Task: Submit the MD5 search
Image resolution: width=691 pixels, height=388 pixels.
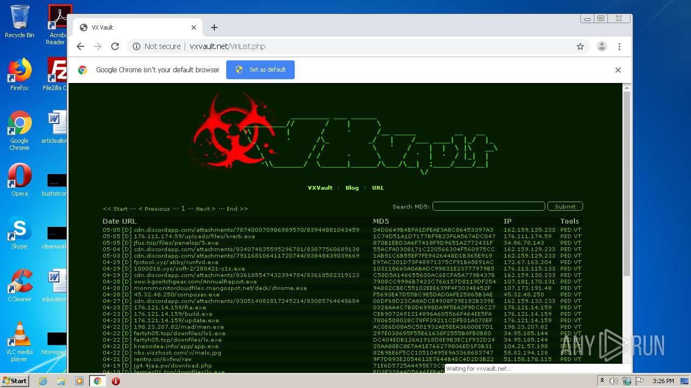Action: (x=565, y=206)
